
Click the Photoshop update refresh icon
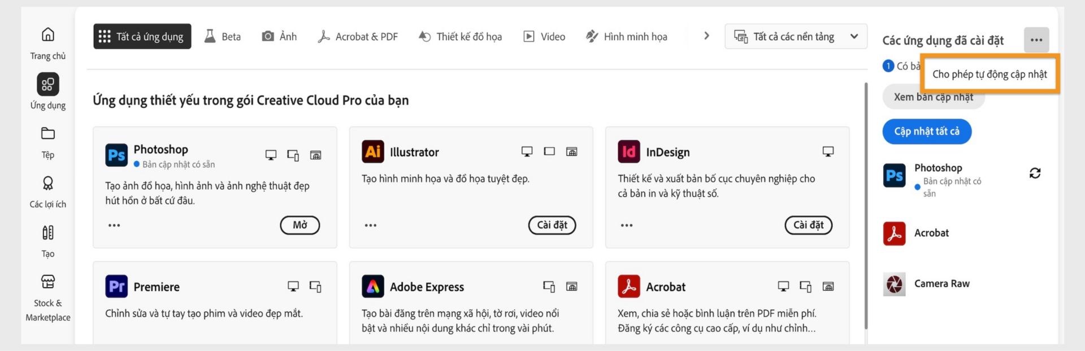click(x=1035, y=173)
